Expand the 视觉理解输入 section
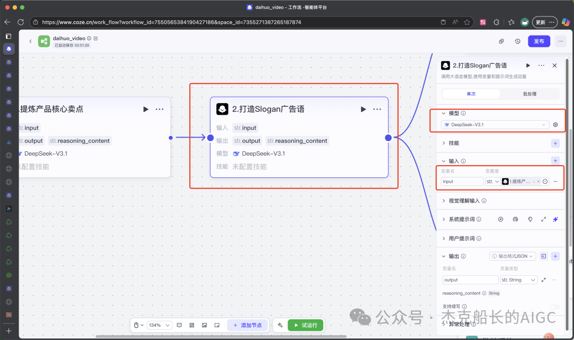 (x=444, y=201)
